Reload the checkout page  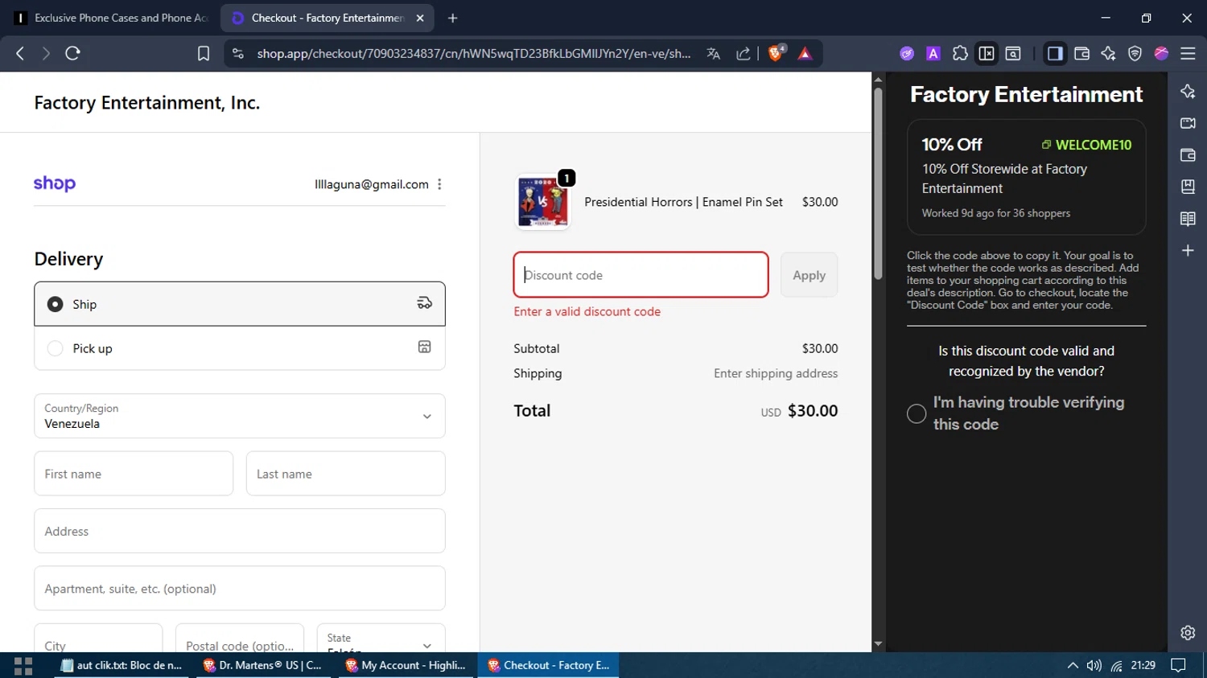click(x=72, y=53)
